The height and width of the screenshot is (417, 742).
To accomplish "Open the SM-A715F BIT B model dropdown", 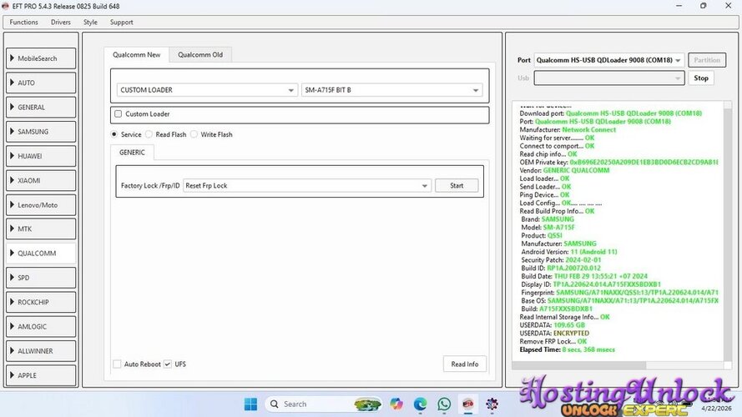I will tap(391, 90).
